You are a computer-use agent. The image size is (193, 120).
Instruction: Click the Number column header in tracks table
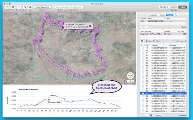(144, 19)
